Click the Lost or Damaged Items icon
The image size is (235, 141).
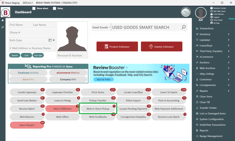tap(197, 113)
